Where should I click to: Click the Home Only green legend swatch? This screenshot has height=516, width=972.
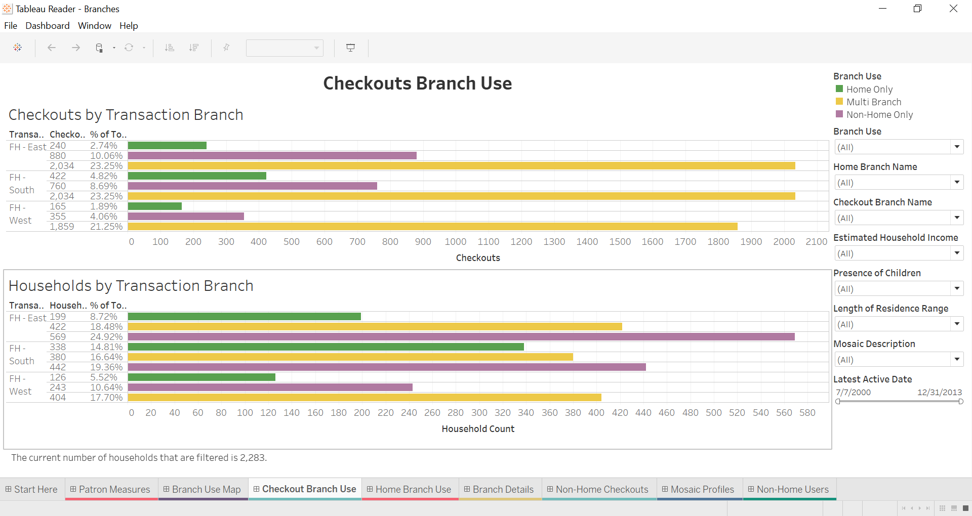[x=839, y=89]
